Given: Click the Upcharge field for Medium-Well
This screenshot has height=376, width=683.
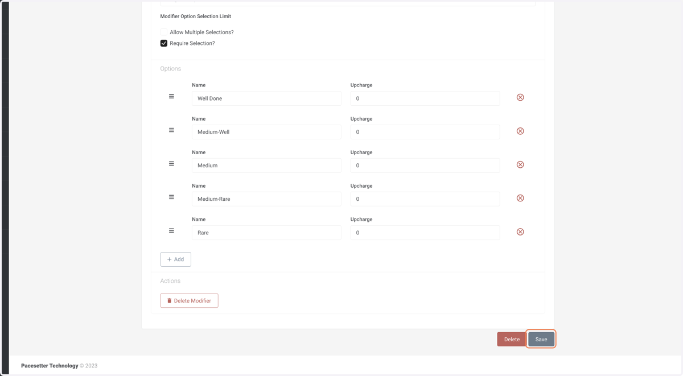Looking at the screenshot, I should 425,132.
